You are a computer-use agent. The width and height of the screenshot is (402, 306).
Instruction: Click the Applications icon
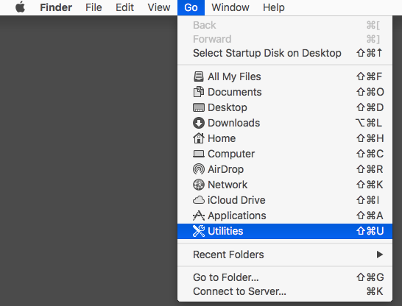(199, 216)
